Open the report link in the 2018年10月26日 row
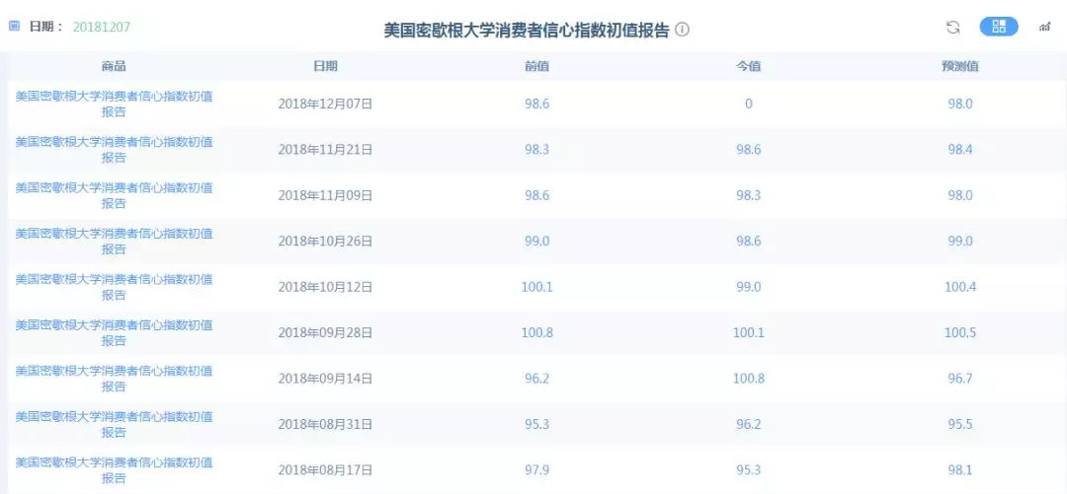The height and width of the screenshot is (494, 1067). click(x=114, y=242)
